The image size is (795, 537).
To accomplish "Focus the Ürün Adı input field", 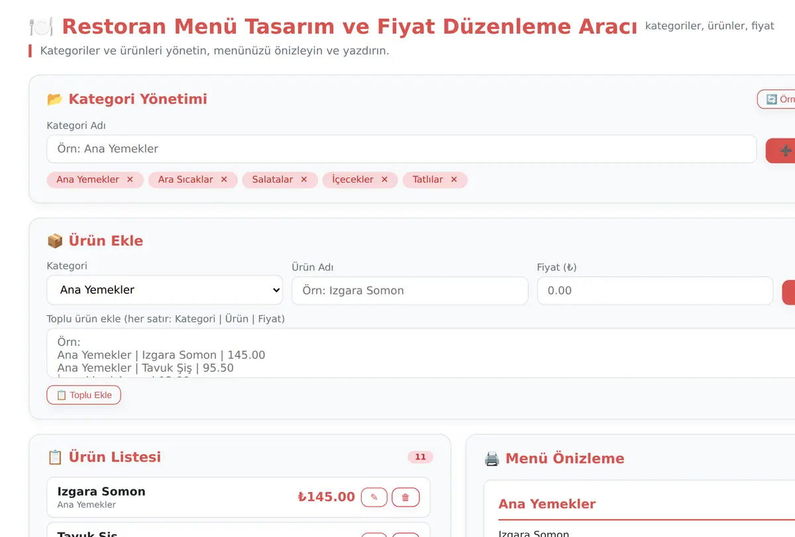I will click(409, 291).
